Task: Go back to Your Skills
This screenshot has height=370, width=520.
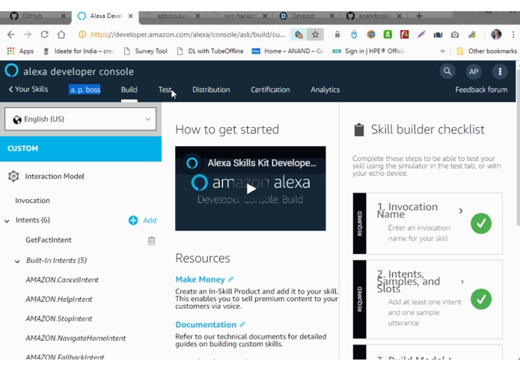Action: (28, 89)
